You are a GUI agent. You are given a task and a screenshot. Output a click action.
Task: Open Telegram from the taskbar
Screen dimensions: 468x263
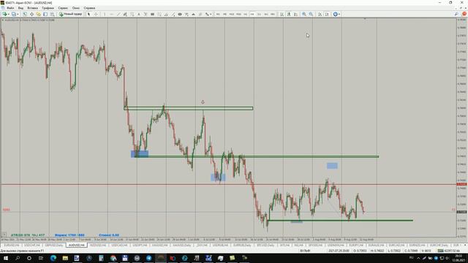pos(148,258)
